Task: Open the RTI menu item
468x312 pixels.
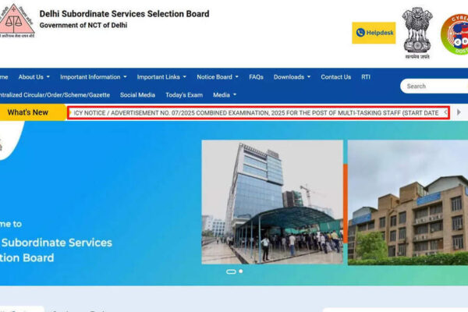Action: [x=366, y=77]
